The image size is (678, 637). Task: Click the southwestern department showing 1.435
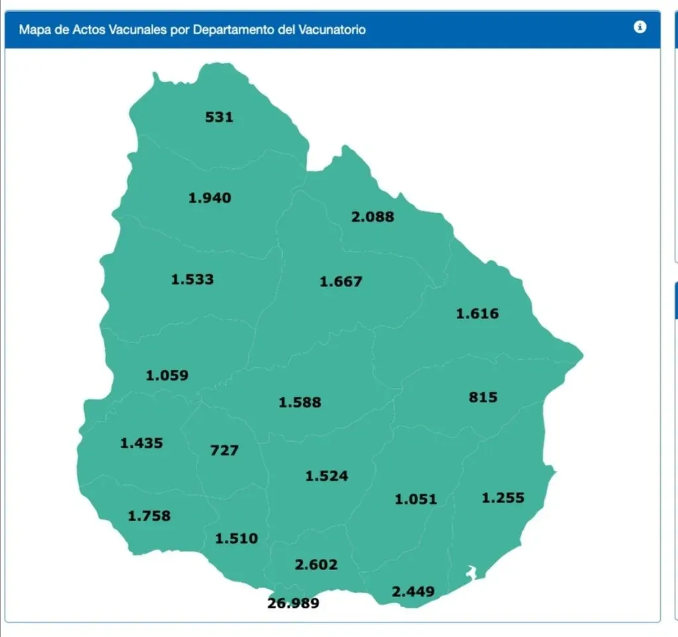[141, 443]
